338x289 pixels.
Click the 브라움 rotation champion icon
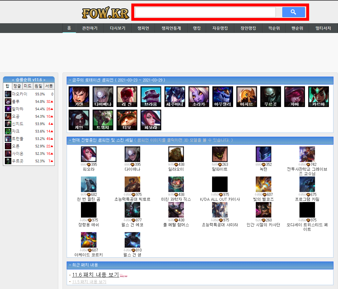coord(151,97)
